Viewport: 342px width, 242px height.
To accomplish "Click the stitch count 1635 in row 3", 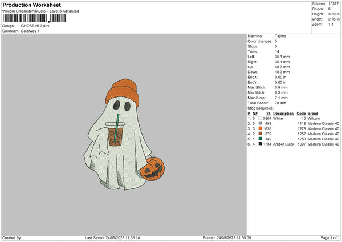I will click(267, 128).
